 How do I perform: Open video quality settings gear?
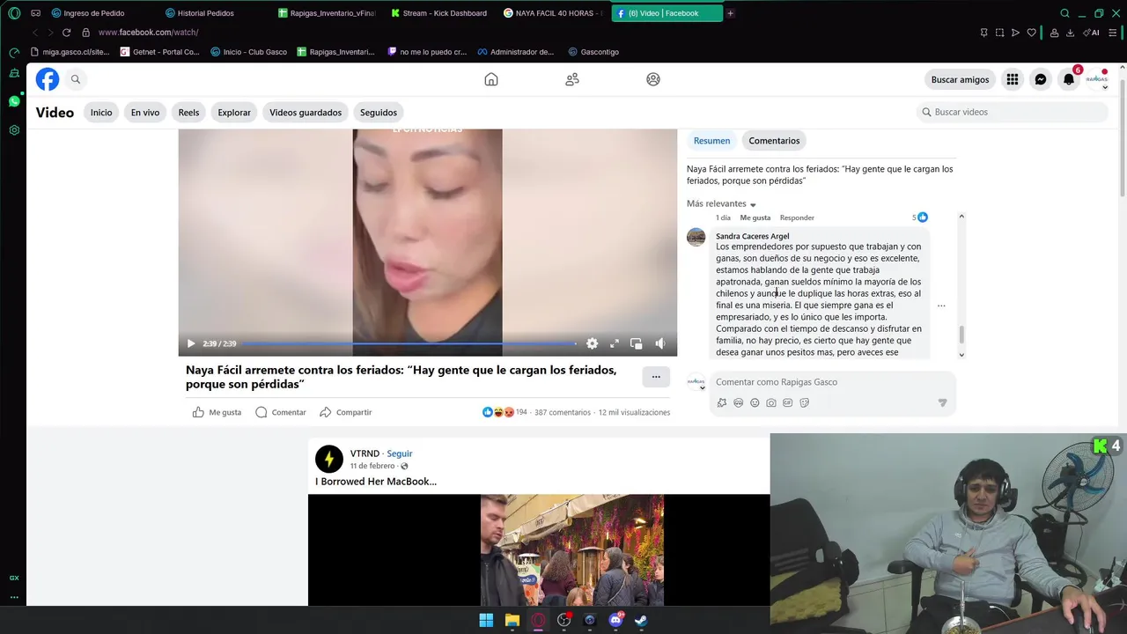(x=592, y=343)
